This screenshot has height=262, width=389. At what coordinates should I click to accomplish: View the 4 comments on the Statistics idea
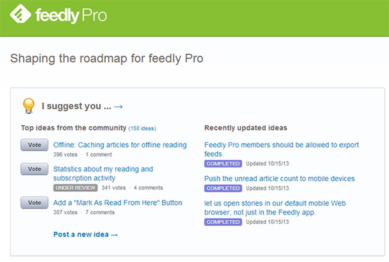tap(148, 188)
